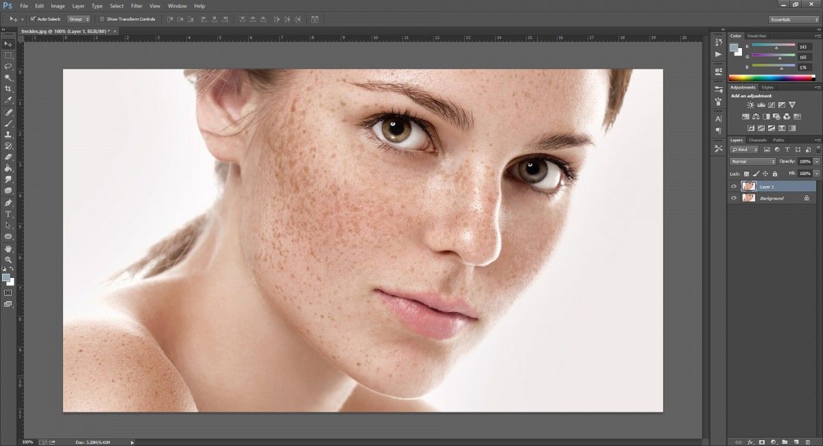Viewport: 823px width, 446px height.
Task: Activate the Zoom tool
Action: (8, 259)
